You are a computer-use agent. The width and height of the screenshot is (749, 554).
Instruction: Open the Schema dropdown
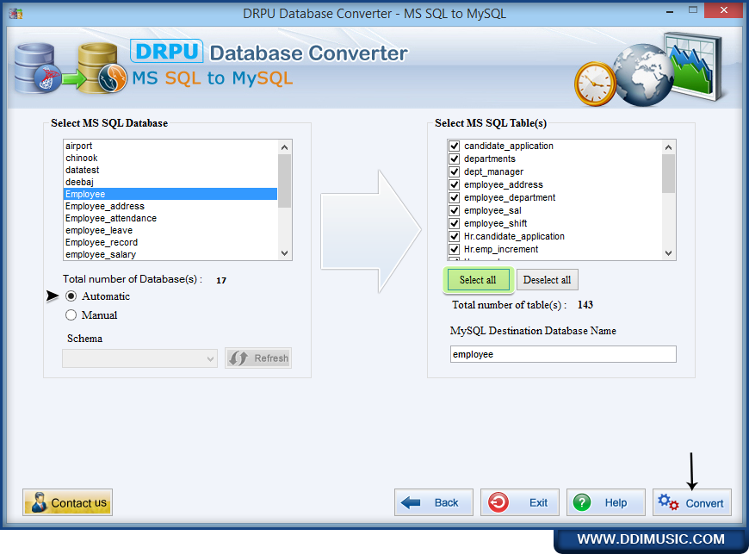(139, 358)
